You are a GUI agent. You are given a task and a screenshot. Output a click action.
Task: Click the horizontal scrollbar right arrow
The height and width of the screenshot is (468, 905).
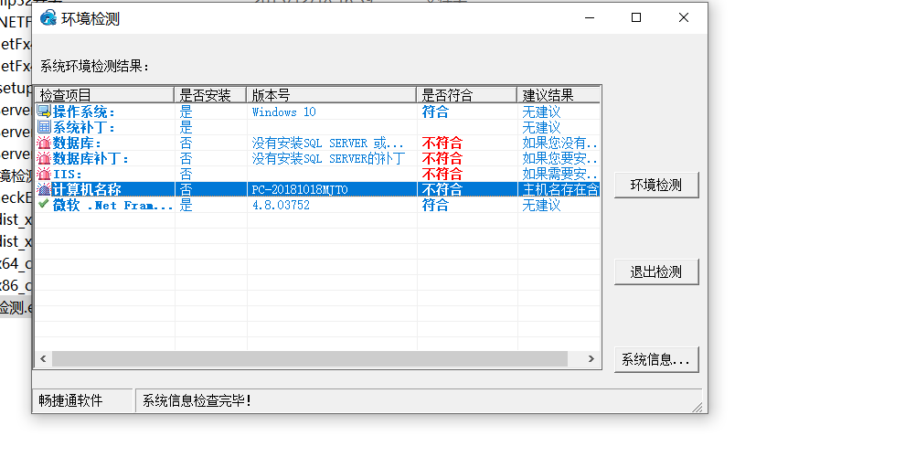coord(591,359)
